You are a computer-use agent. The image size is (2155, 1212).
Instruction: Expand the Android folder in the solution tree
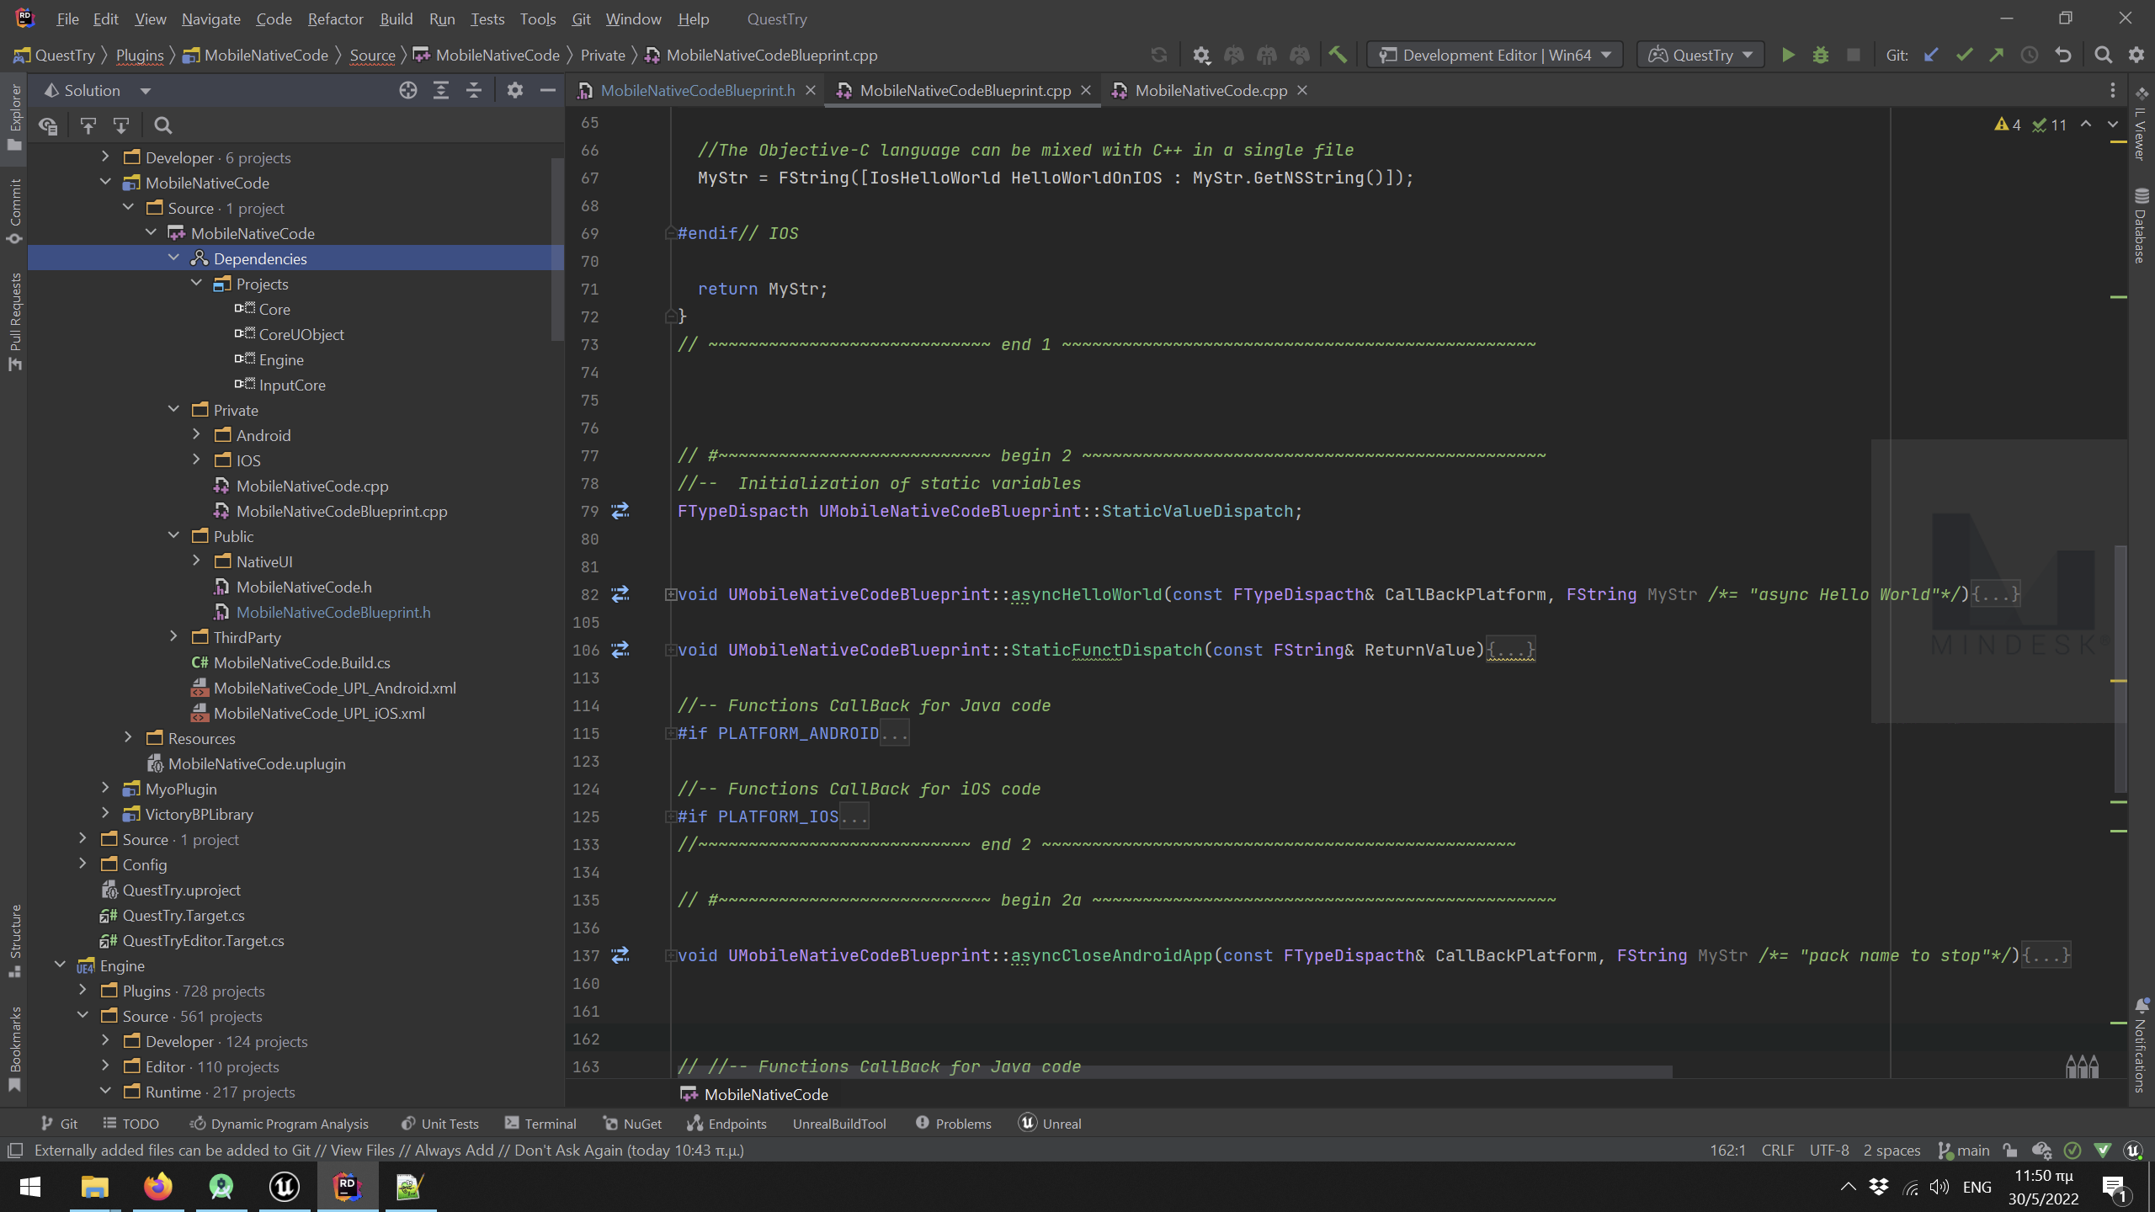(196, 435)
